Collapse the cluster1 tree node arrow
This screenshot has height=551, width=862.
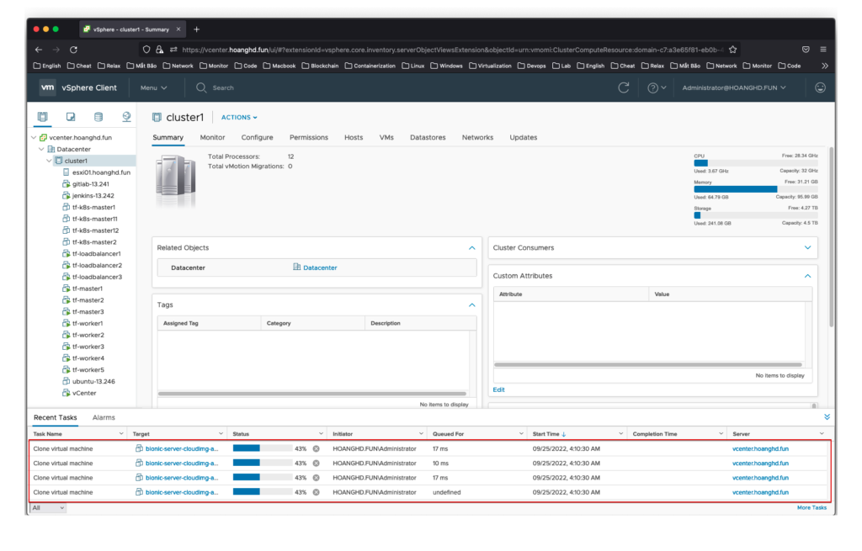(x=50, y=161)
